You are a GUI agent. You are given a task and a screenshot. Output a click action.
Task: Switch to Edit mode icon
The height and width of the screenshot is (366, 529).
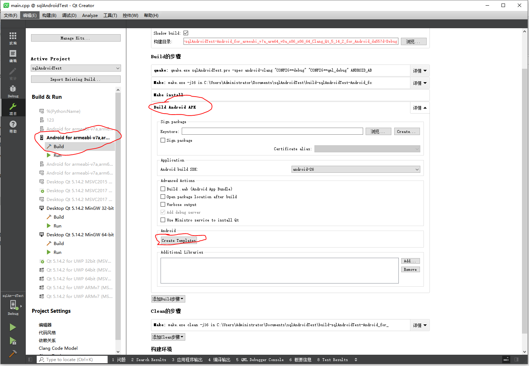(13, 55)
